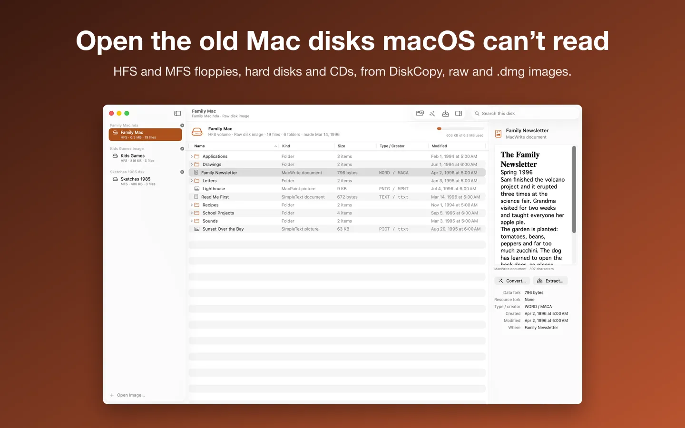This screenshot has height=428, width=685.
Task: Expand the School Projects folder
Action: tap(192, 213)
